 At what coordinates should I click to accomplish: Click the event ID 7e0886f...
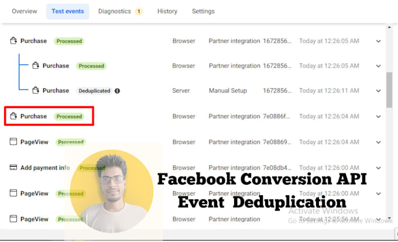tap(276, 116)
